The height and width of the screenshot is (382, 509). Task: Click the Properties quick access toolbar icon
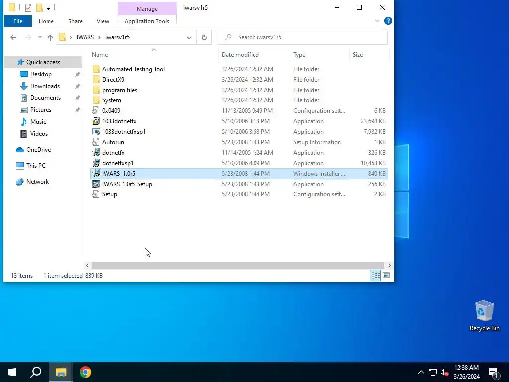[28, 8]
